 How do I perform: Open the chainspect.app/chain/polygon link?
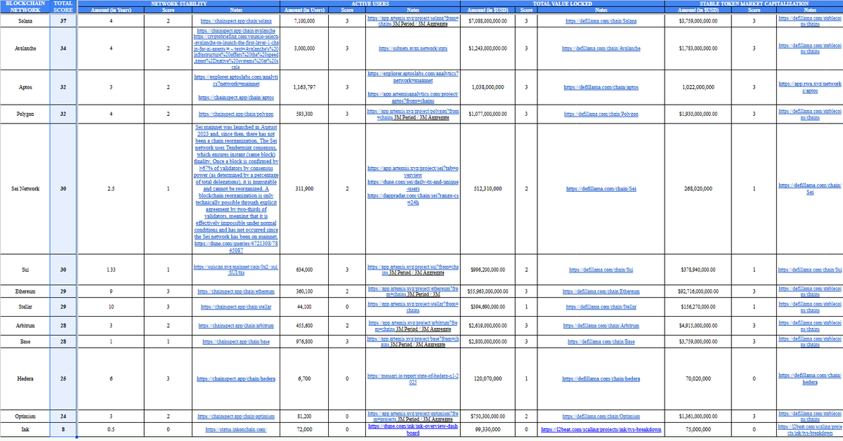point(236,113)
